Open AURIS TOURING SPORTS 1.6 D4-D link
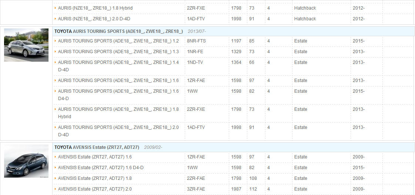The height and width of the screenshot is (195, 415). (x=118, y=95)
